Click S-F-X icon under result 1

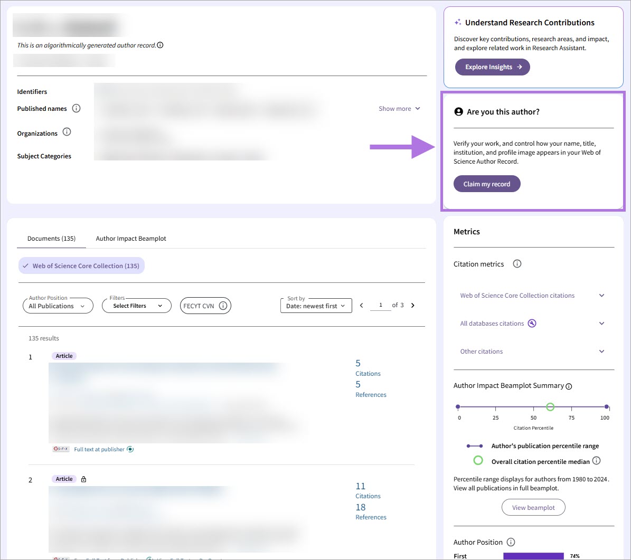[x=61, y=449]
